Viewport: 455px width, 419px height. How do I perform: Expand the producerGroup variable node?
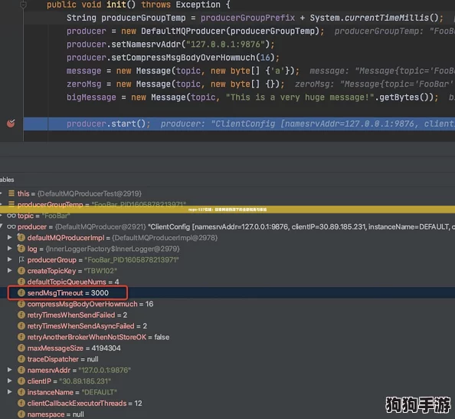coord(10,259)
